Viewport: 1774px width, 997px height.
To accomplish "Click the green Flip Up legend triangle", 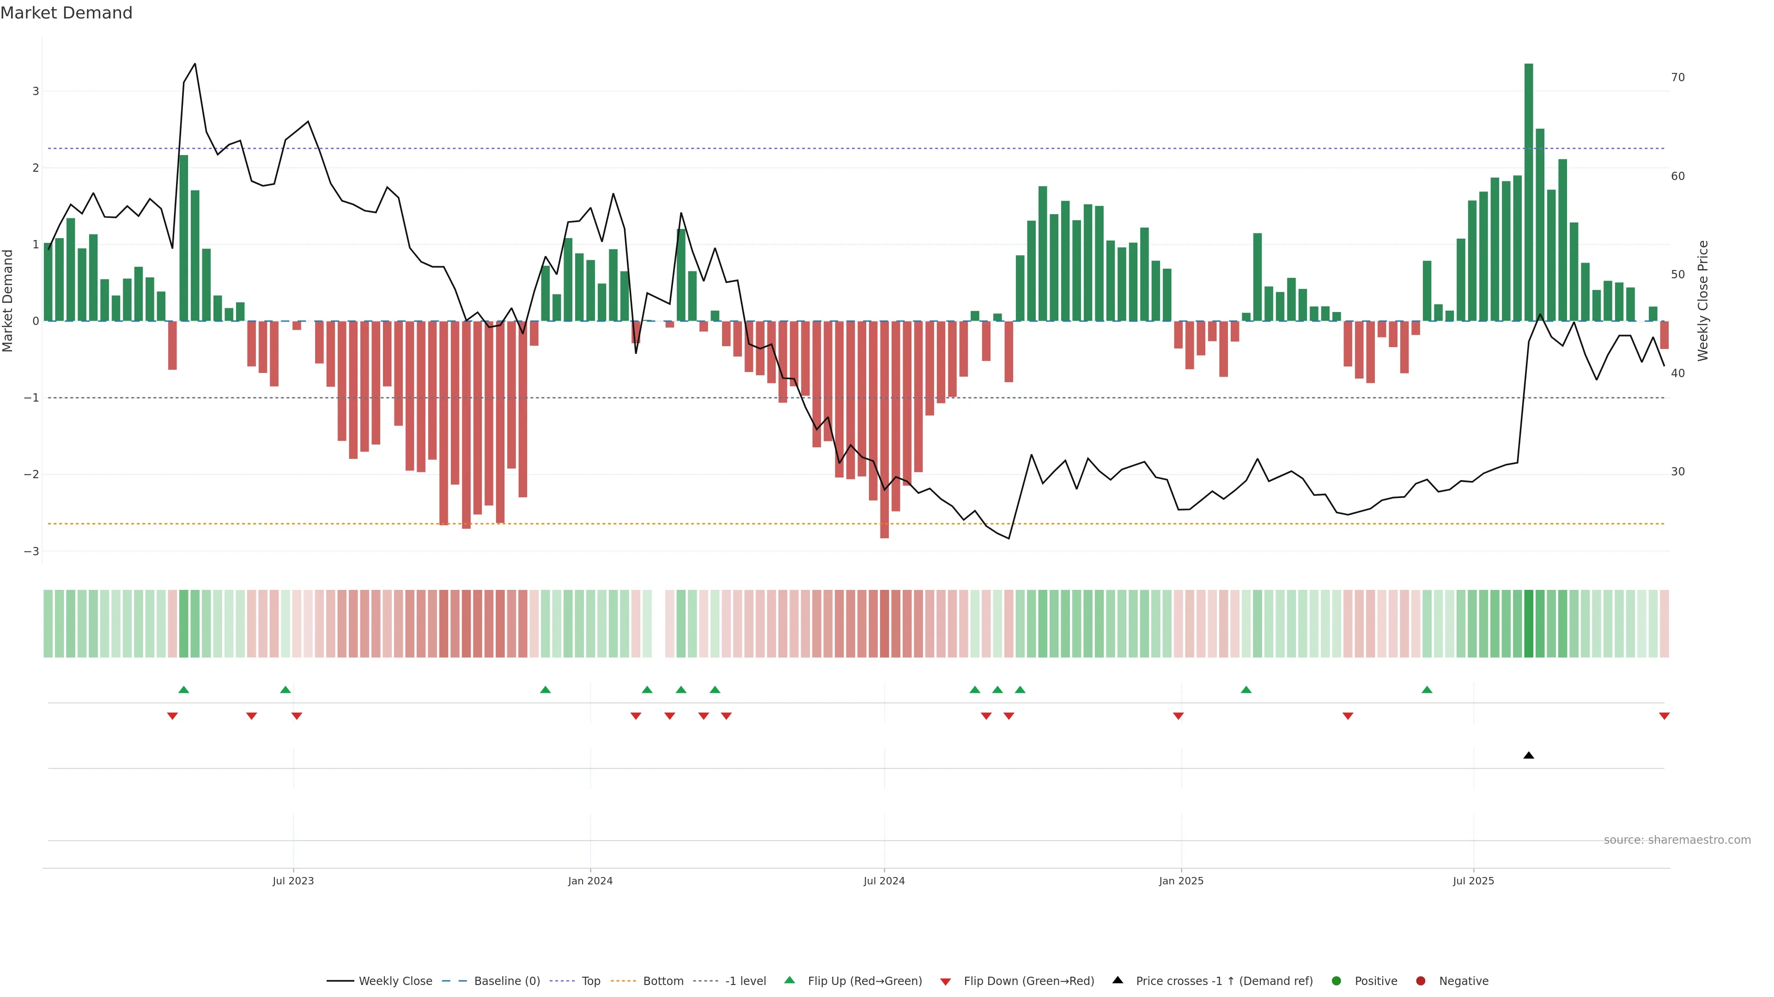I will tap(789, 980).
